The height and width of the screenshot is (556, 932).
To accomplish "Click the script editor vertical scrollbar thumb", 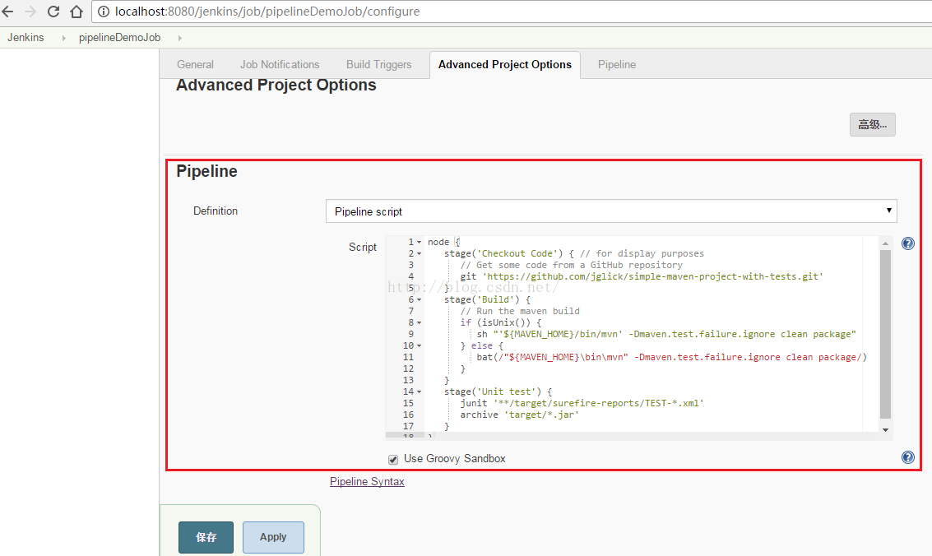I will point(886,335).
